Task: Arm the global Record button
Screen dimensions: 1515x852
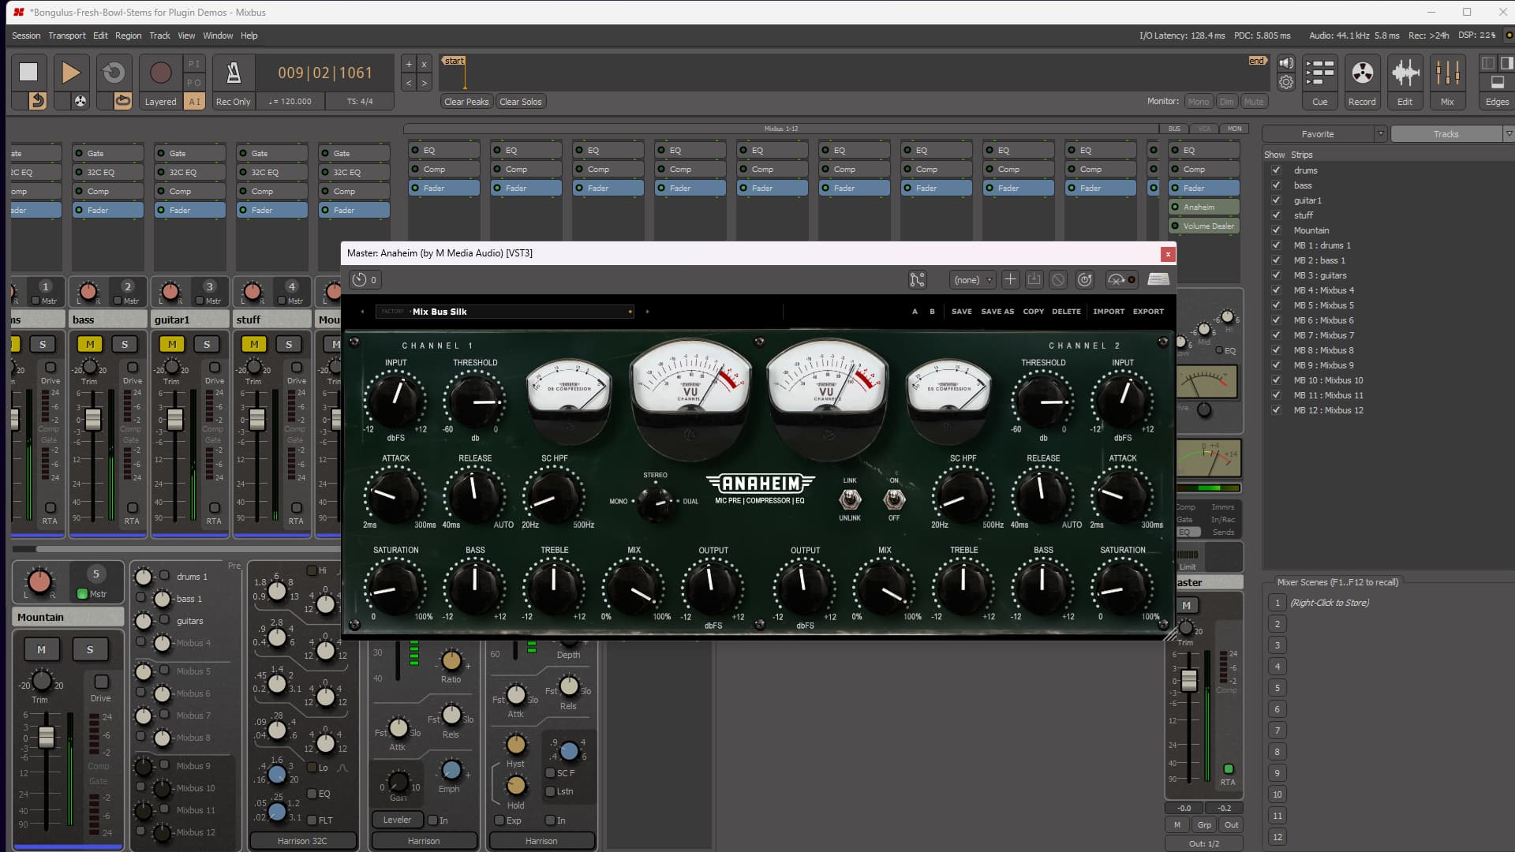Action: [x=160, y=73]
